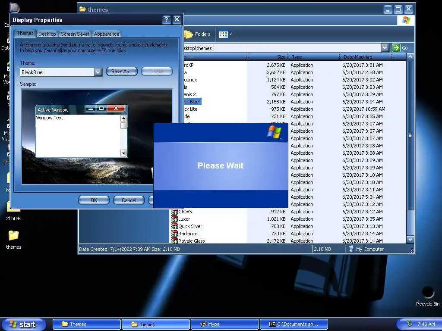Screen dimensions: 442x331
Task: Click the system tray notification icon
Action: click(x=409, y=324)
